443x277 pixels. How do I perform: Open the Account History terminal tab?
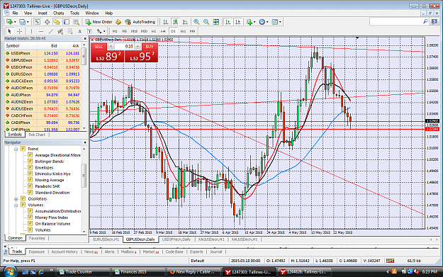pos(65,251)
